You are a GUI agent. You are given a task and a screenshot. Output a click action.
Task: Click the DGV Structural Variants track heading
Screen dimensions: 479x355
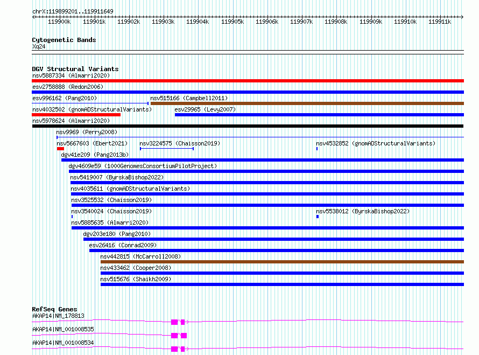point(75,69)
